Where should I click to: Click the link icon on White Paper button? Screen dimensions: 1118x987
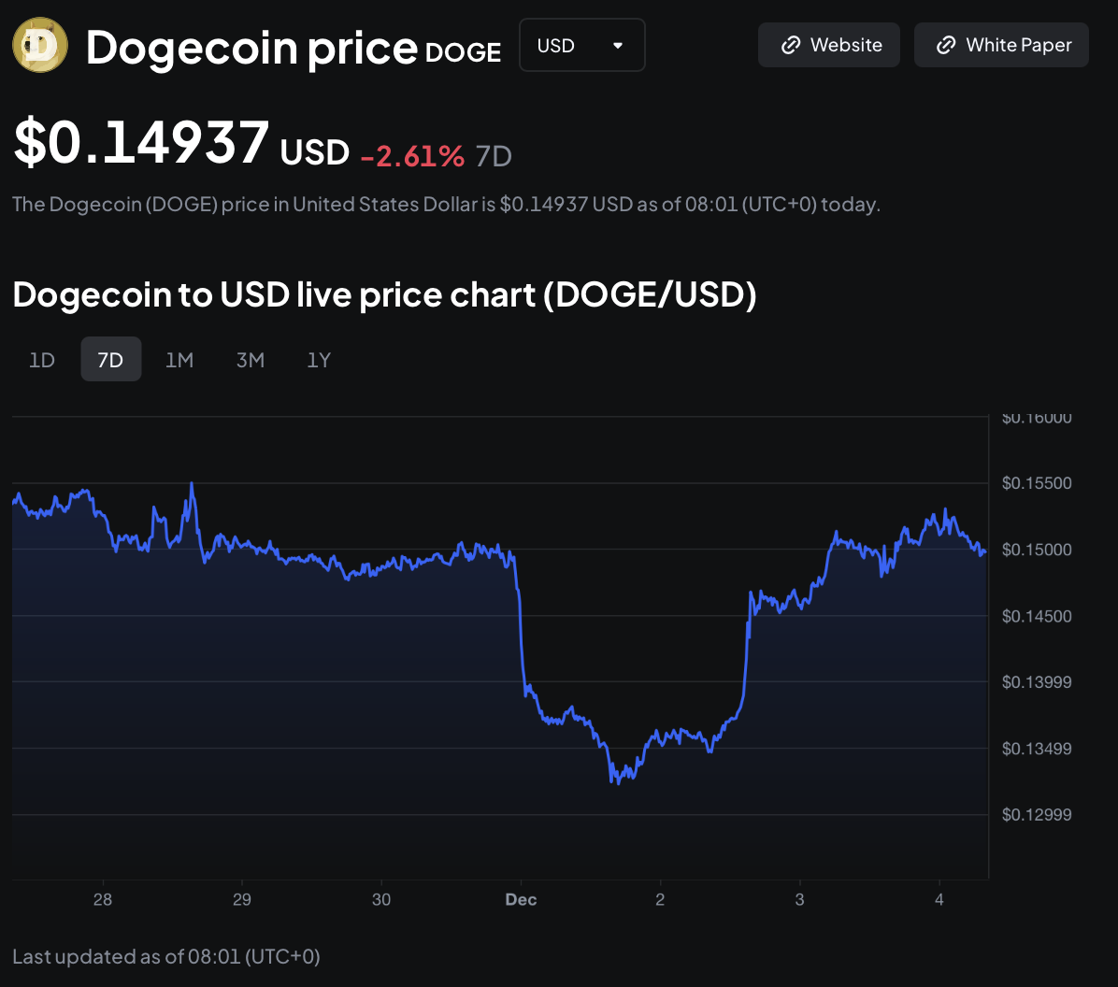pyautogui.click(x=946, y=45)
